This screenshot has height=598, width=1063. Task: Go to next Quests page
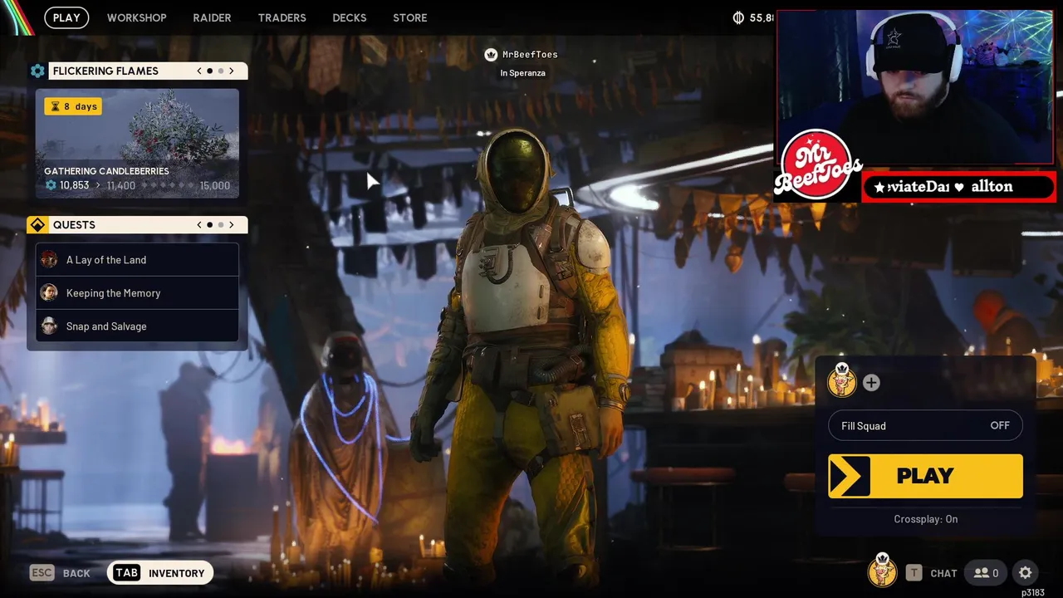(232, 225)
